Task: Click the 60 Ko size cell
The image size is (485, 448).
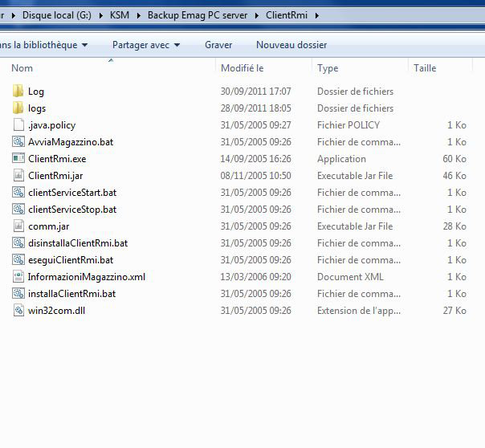Action: (x=454, y=159)
